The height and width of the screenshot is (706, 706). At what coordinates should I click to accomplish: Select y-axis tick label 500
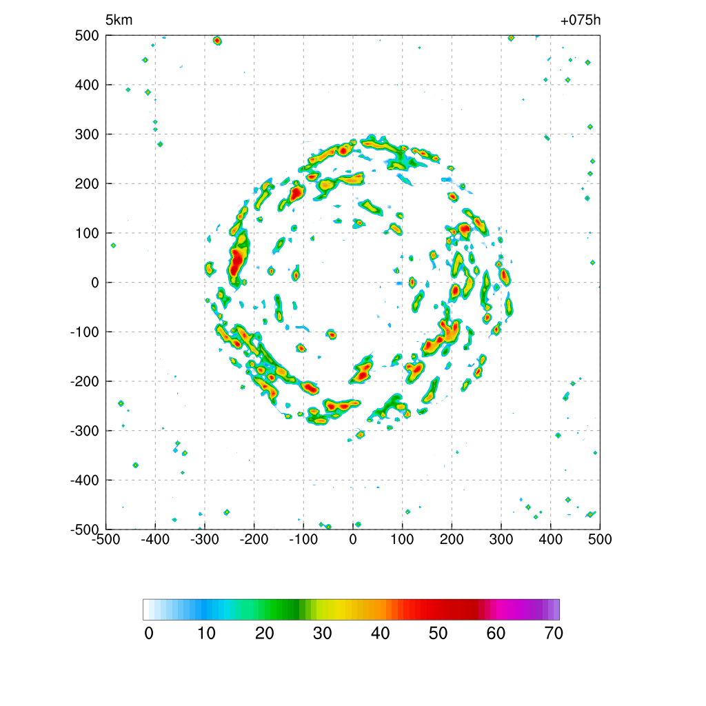click(x=87, y=36)
